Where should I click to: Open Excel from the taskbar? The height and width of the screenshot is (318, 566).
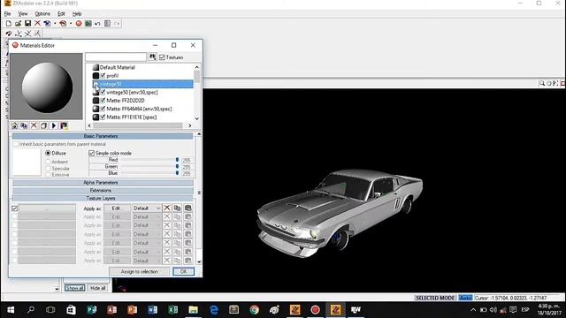[173, 310]
